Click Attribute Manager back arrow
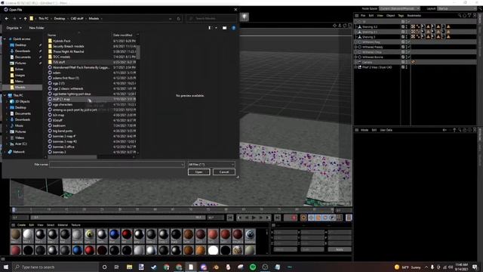 445,130
